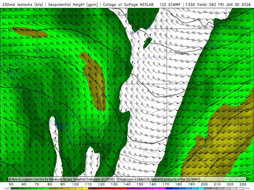This screenshot has width=254, height=190.
Task: Select the 200 kts legend label
Action: tap(204, 184)
